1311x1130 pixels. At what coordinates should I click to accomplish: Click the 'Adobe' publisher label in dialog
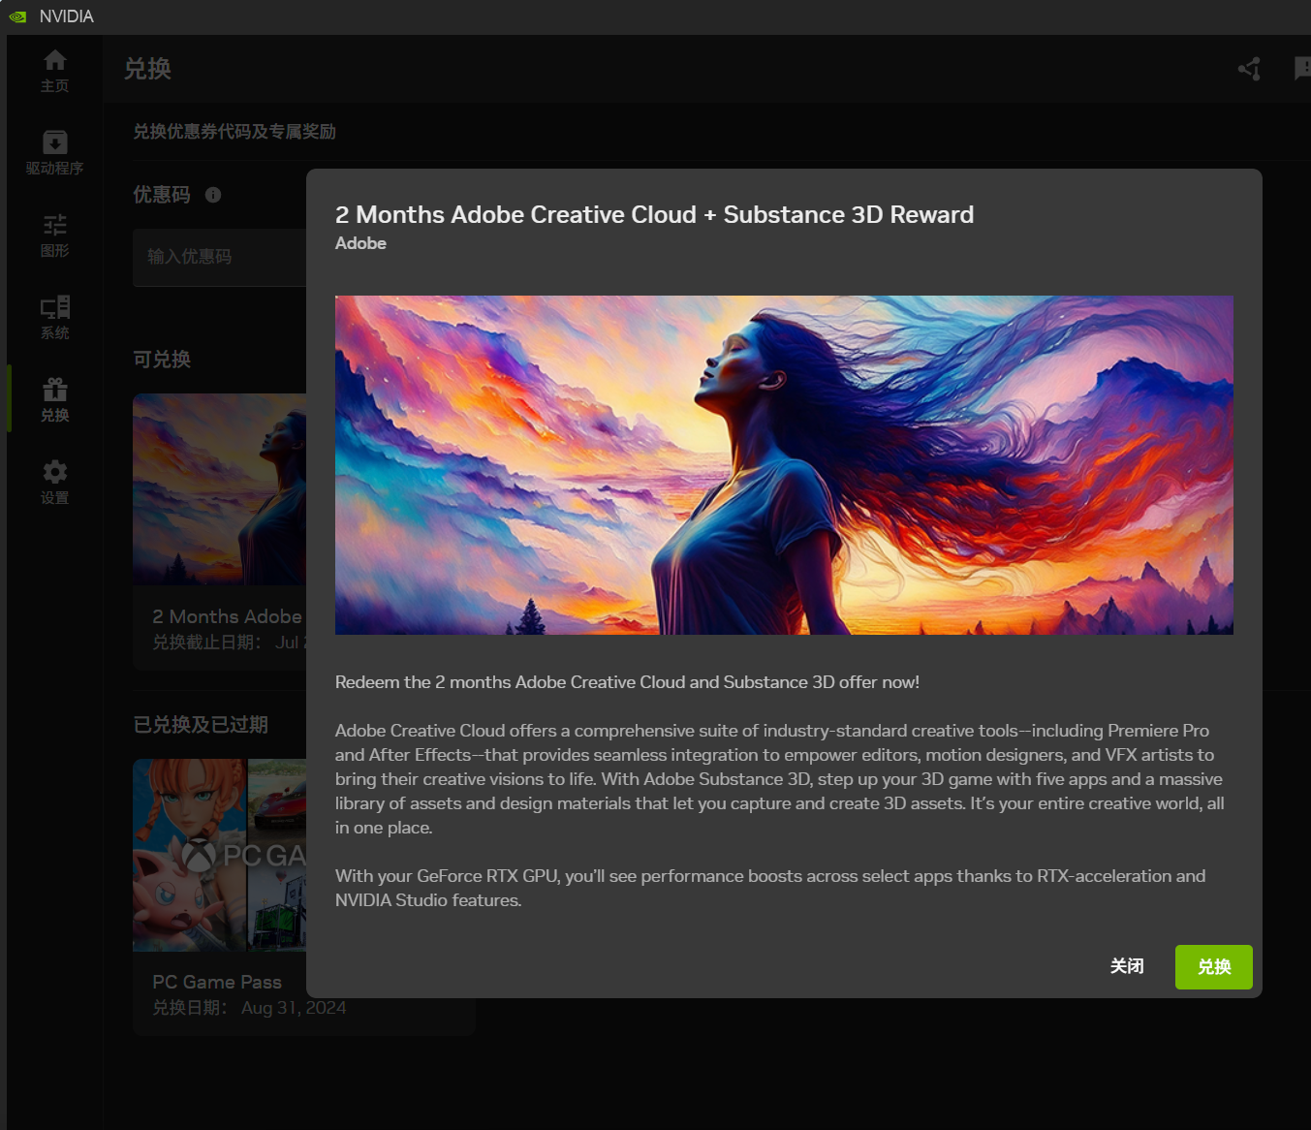[x=360, y=243]
